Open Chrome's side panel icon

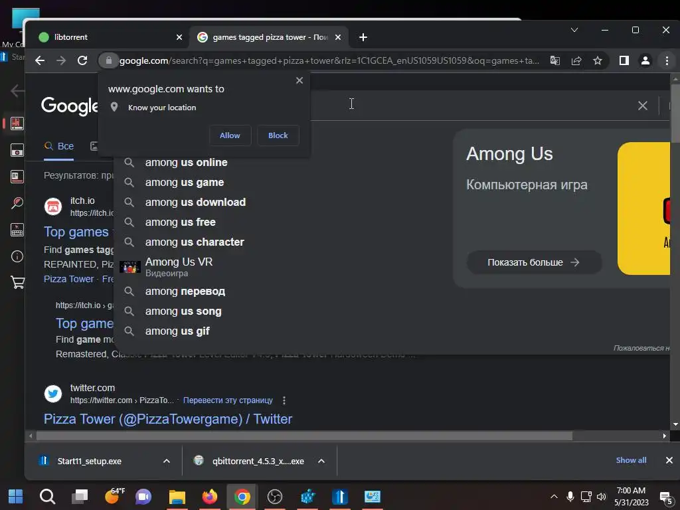coord(624,60)
